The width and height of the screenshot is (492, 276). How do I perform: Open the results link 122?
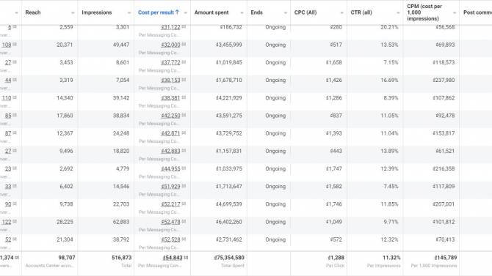[x=7, y=222]
